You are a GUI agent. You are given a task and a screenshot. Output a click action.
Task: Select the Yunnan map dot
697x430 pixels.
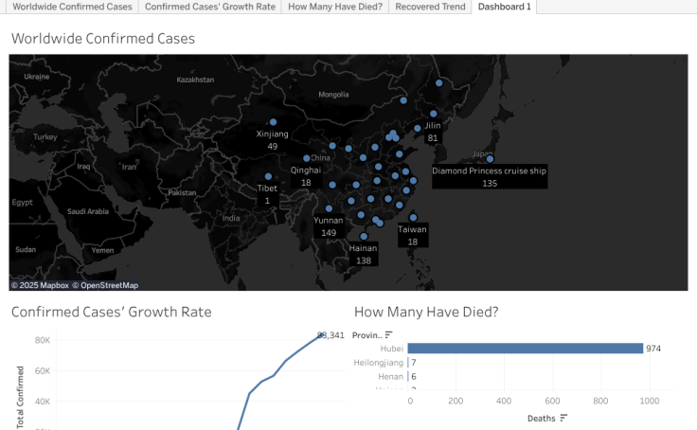click(329, 209)
